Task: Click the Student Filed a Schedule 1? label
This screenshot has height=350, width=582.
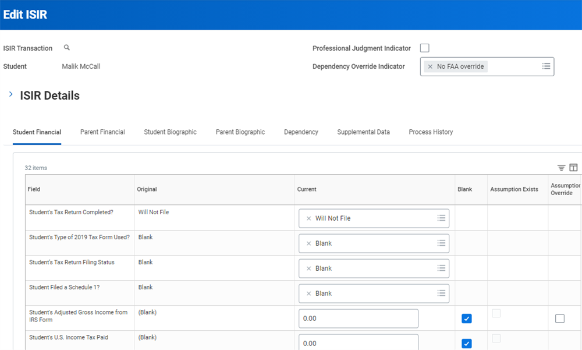Action: point(64,287)
